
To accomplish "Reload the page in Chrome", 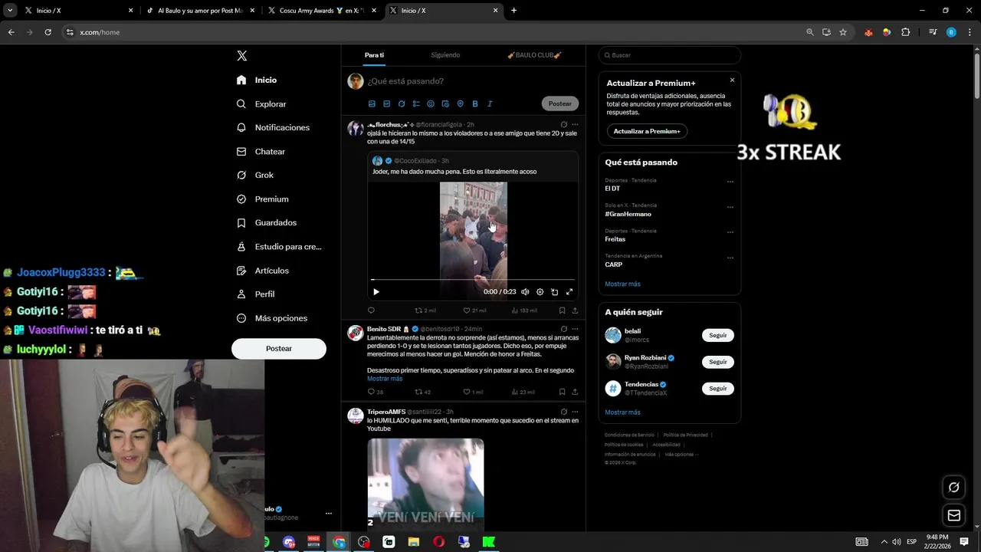I will click(x=48, y=32).
